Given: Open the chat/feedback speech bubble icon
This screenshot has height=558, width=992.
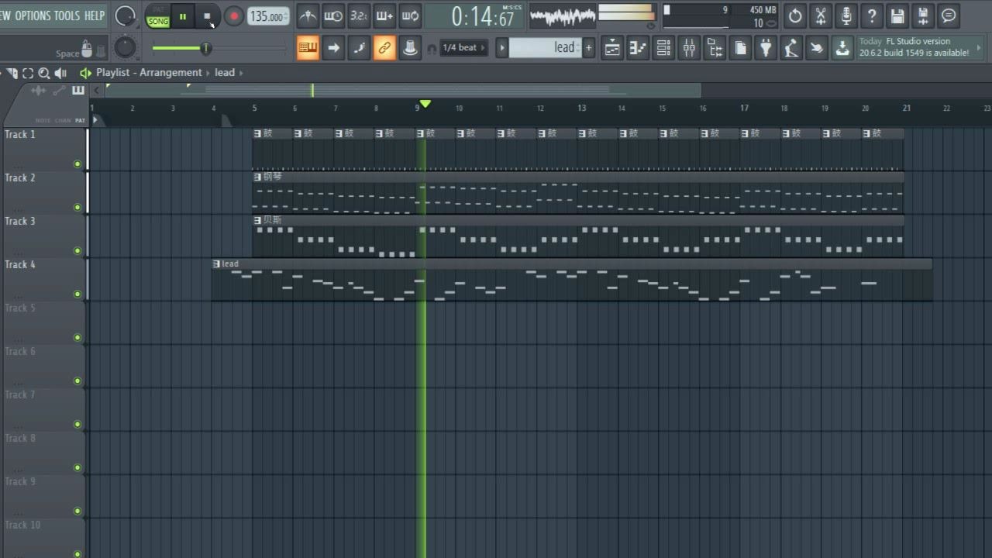Looking at the screenshot, I should pyautogui.click(x=949, y=15).
